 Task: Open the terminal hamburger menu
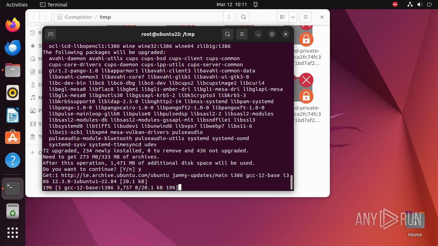[242, 34]
